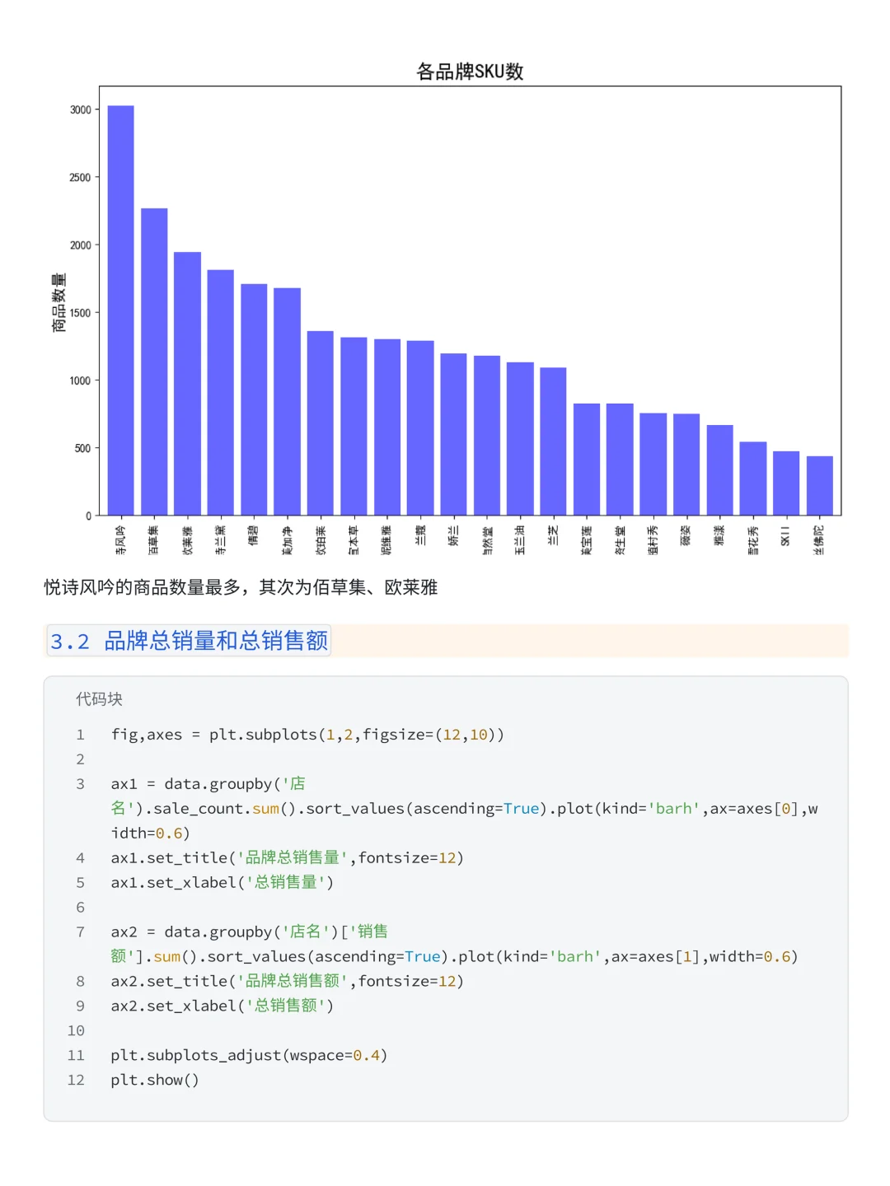Click the chart title 各品牌SKU数
Screen dimensions: 890x1186
coord(470,72)
